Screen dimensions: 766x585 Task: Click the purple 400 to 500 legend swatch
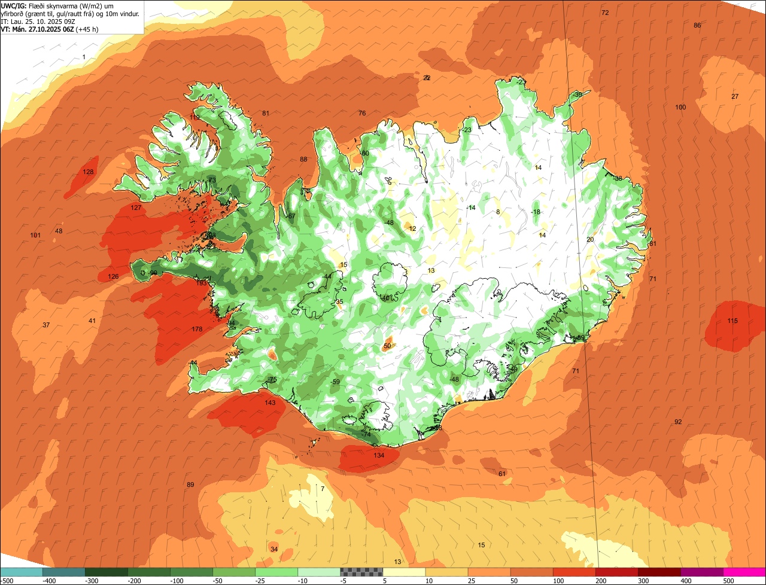point(702,572)
